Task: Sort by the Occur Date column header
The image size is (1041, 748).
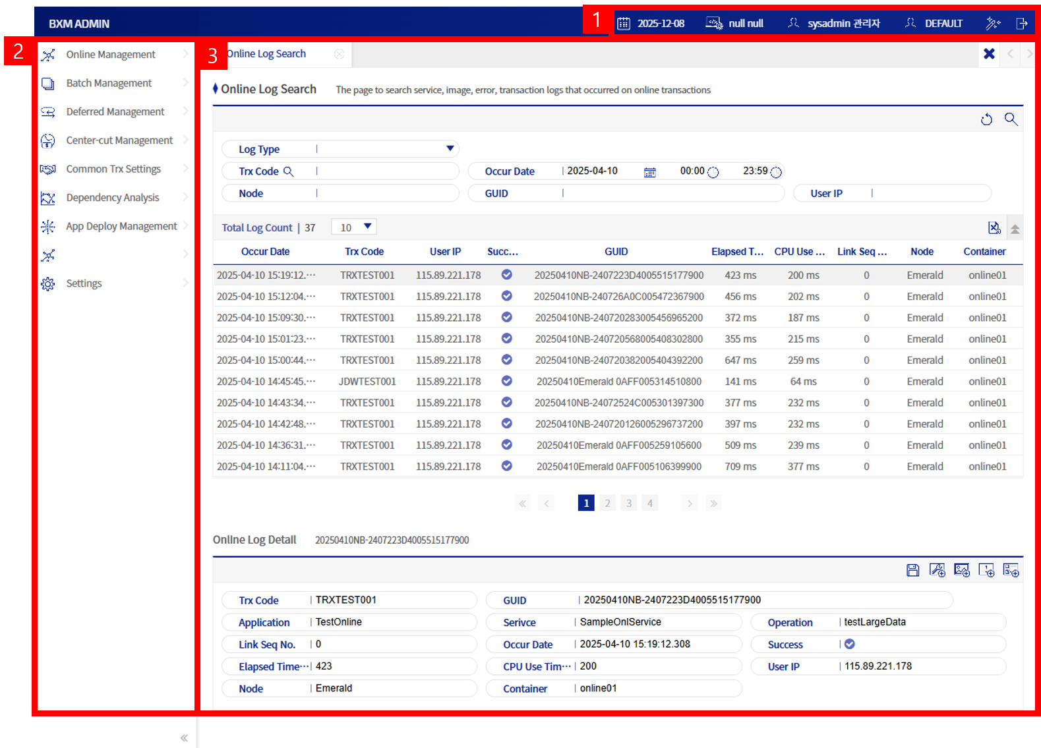Action: pyautogui.click(x=265, y=252)
